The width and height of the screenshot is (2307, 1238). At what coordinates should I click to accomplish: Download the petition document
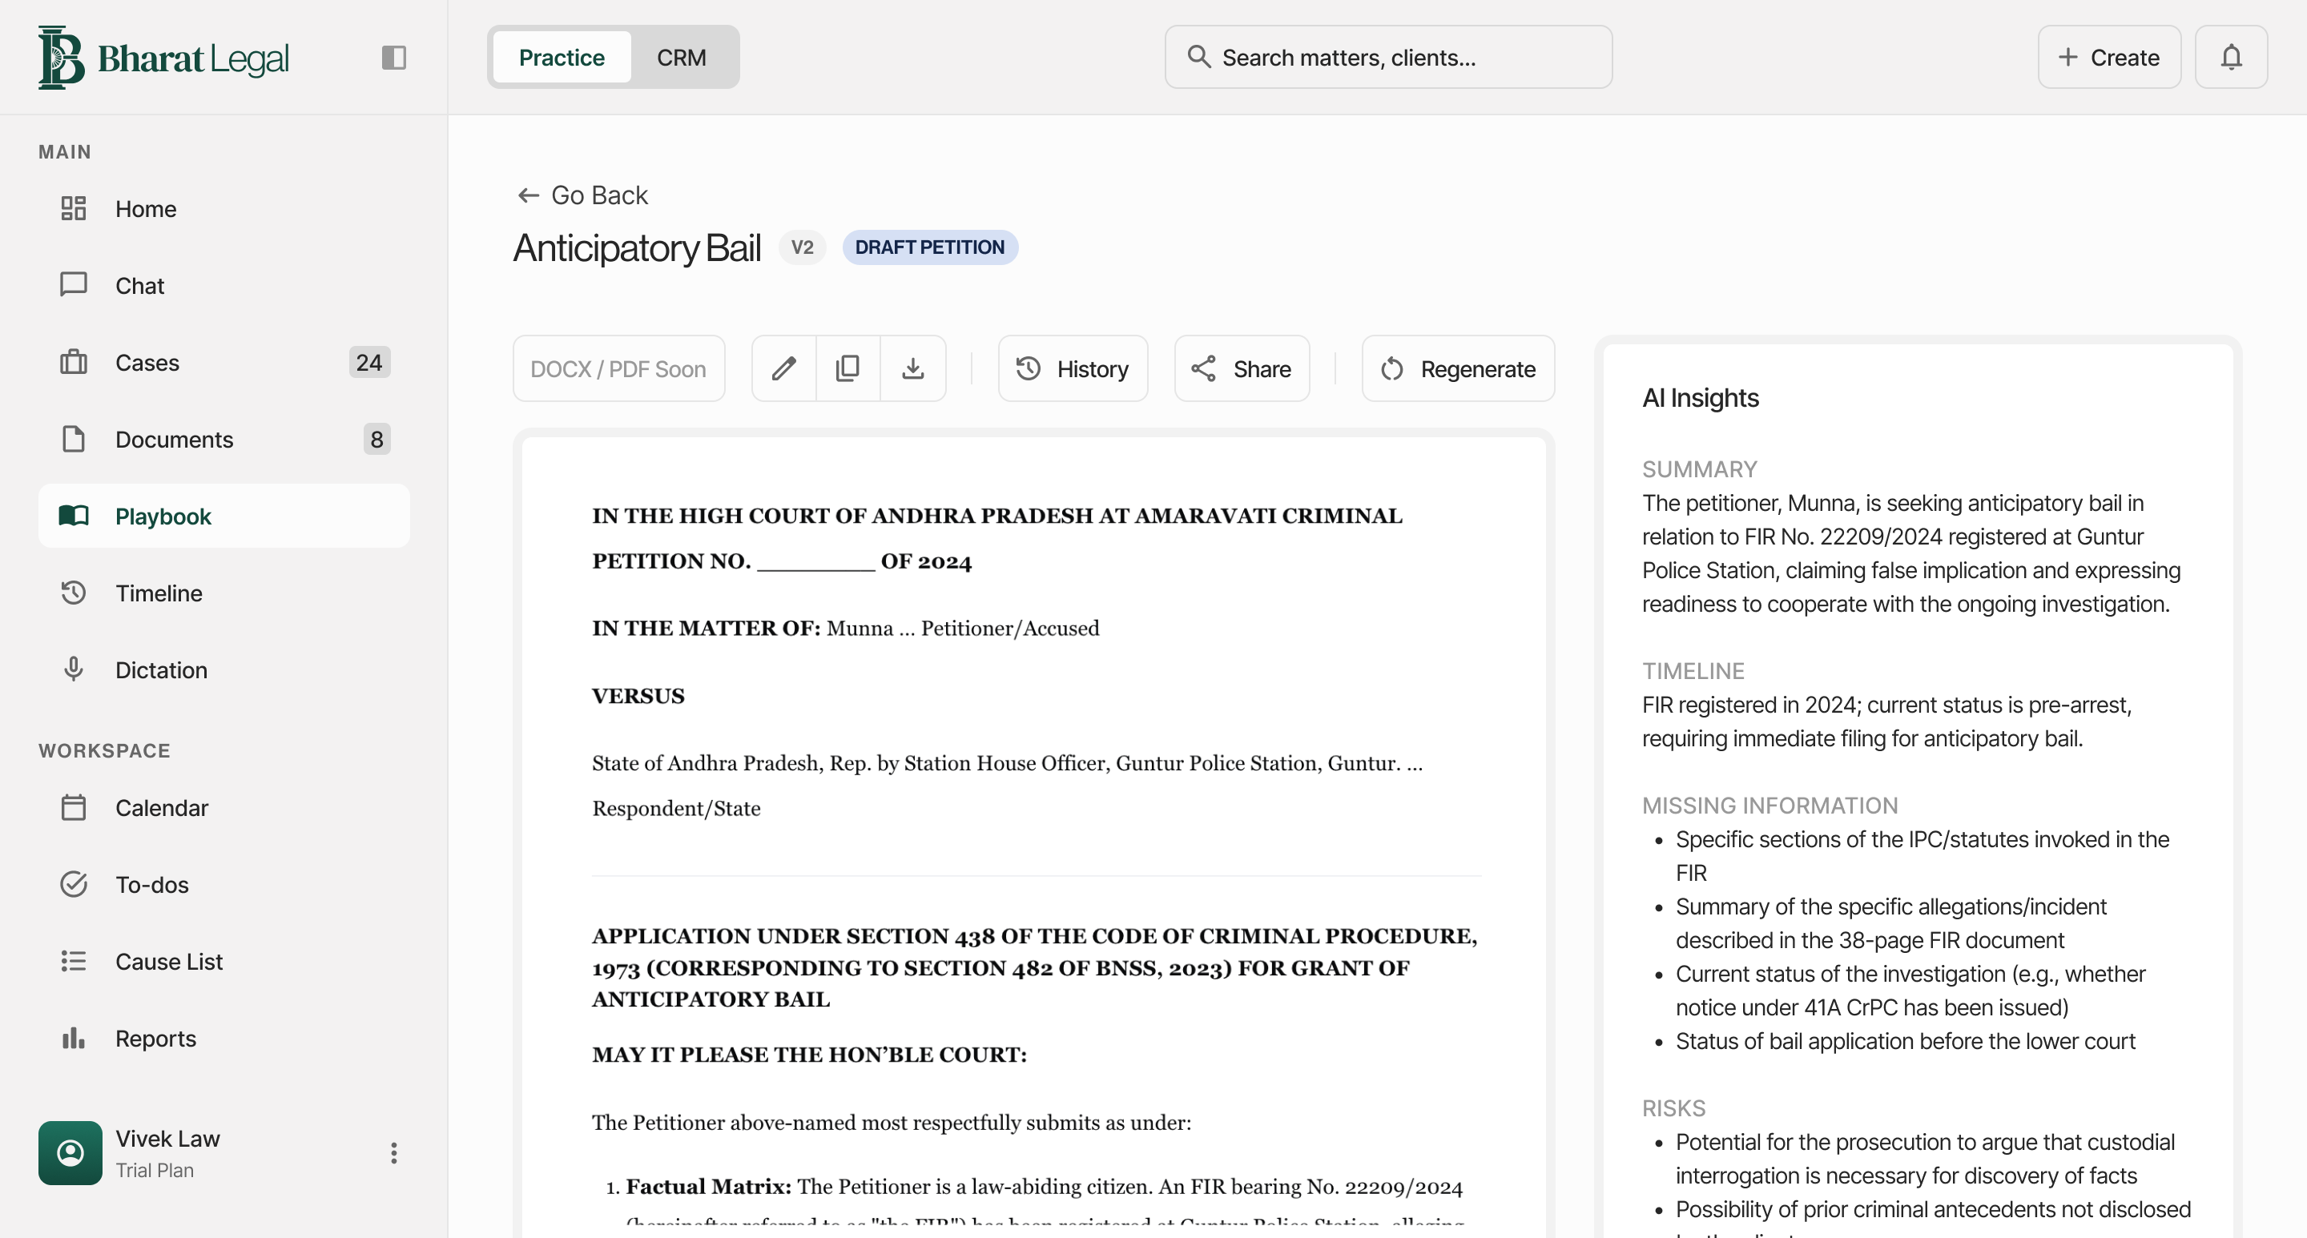click(912, 369)
